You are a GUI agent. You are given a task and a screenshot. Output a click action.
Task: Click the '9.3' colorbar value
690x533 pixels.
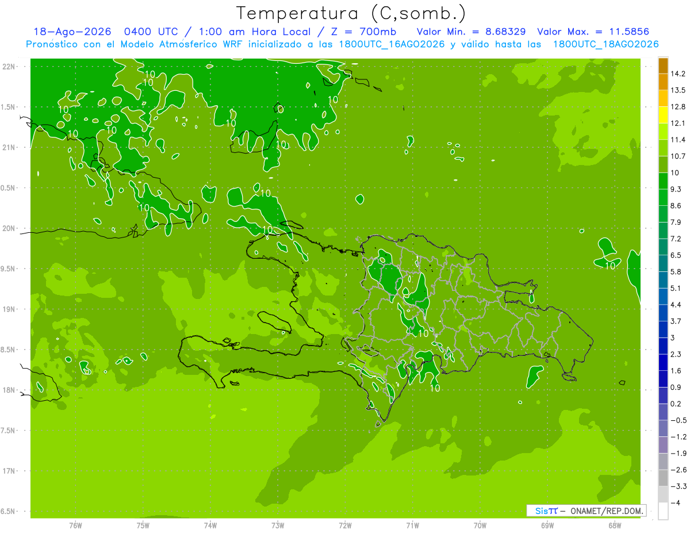(676, 189)
